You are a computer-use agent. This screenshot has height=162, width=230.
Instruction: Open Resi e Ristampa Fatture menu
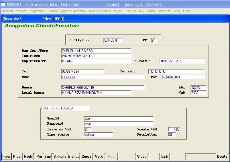pos(106,11)
